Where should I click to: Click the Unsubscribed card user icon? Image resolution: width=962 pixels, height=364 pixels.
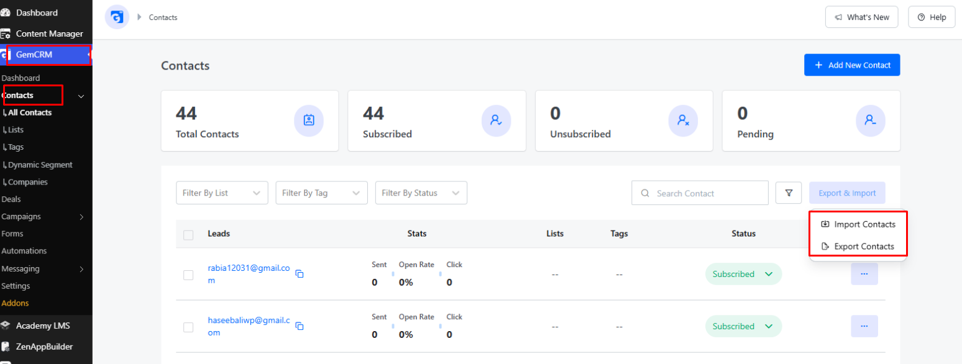(x=684, y=121)
